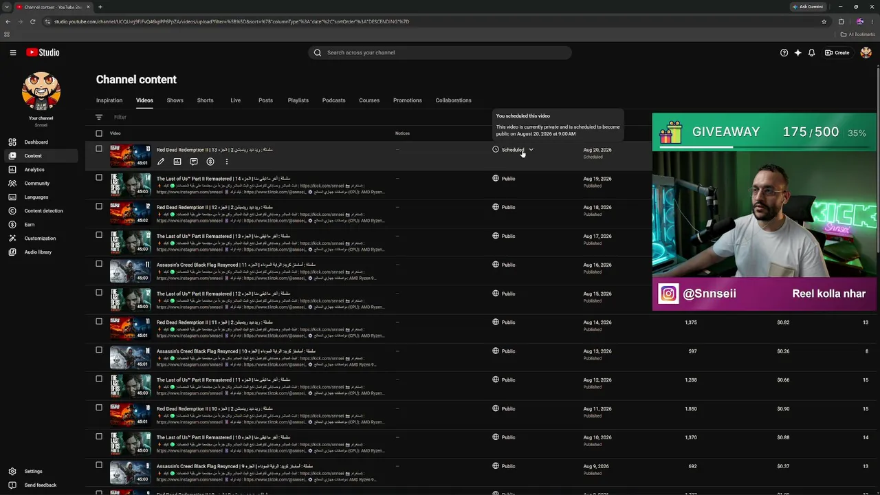
Task: Select checkbox for Assassin's Creed Black Flag 11
Action: (99, 264)
